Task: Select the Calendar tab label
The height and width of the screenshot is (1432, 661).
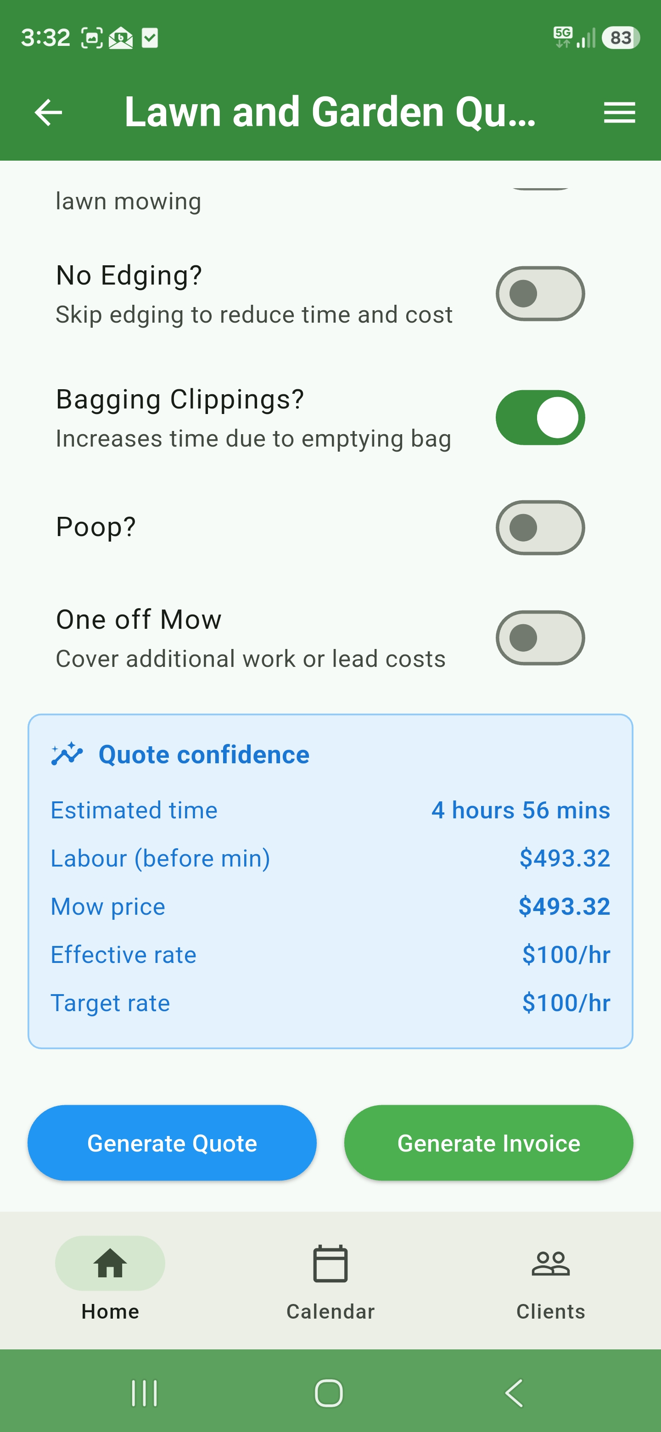Action: pyautogui.click(x=330, y=1311)
